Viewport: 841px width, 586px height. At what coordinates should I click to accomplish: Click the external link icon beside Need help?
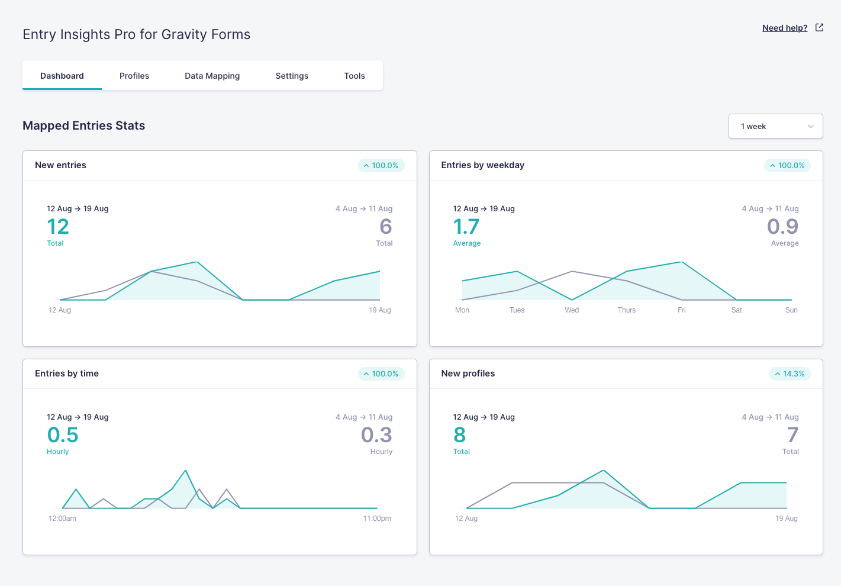point(820,27)
